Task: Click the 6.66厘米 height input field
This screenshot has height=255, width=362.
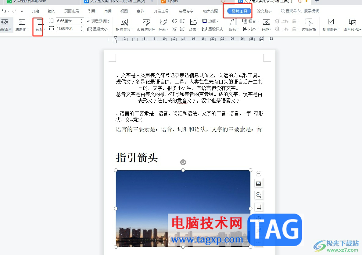Action: 68,21
